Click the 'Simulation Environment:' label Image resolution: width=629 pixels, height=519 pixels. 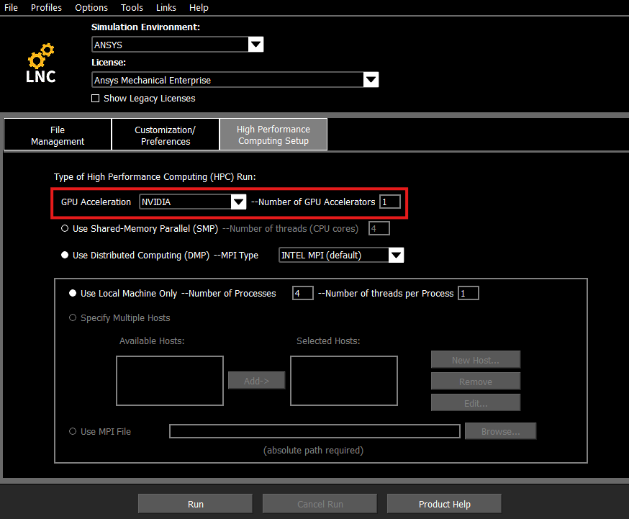coord(145,27)
